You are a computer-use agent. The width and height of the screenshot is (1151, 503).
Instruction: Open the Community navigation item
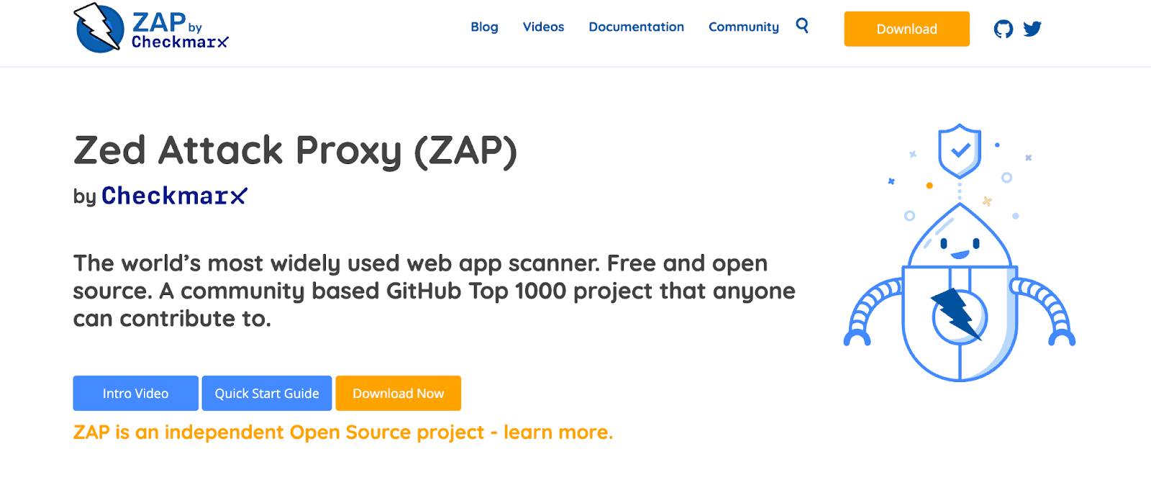pyautogui.click(x=743, y=27)
